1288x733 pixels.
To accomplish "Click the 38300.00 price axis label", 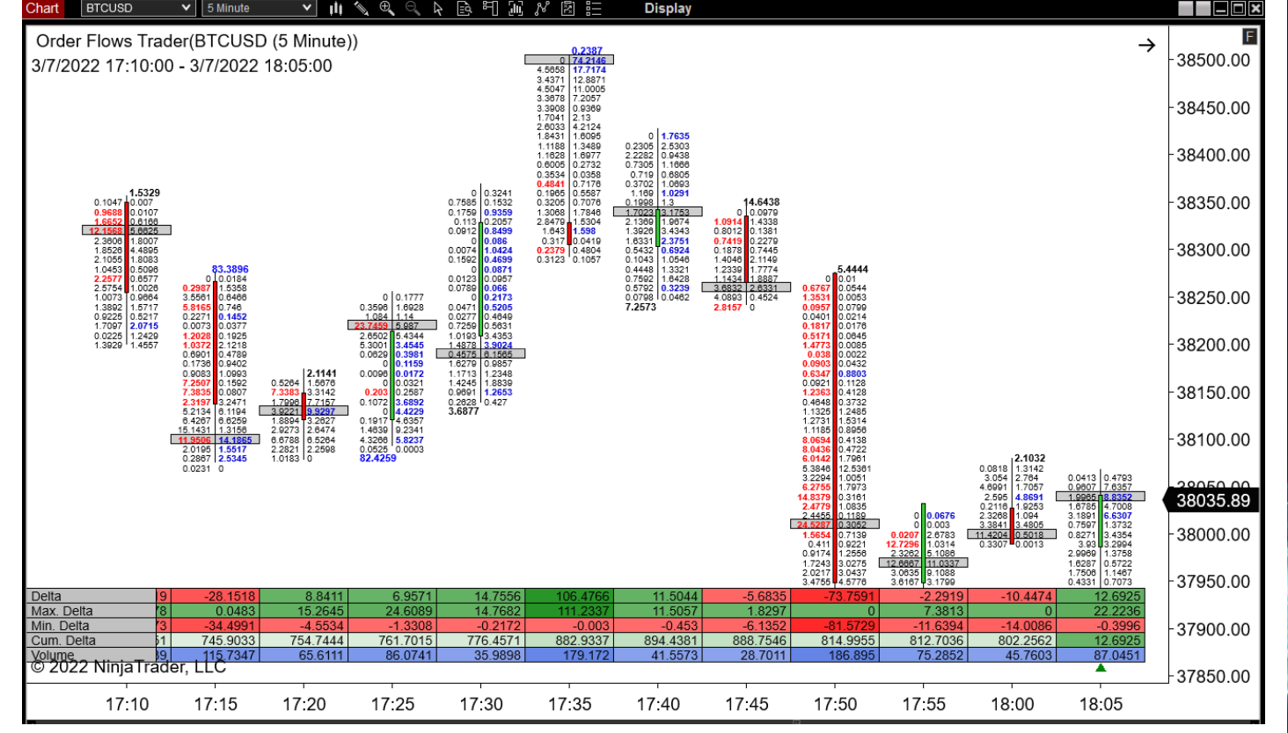I will 1213,250.
